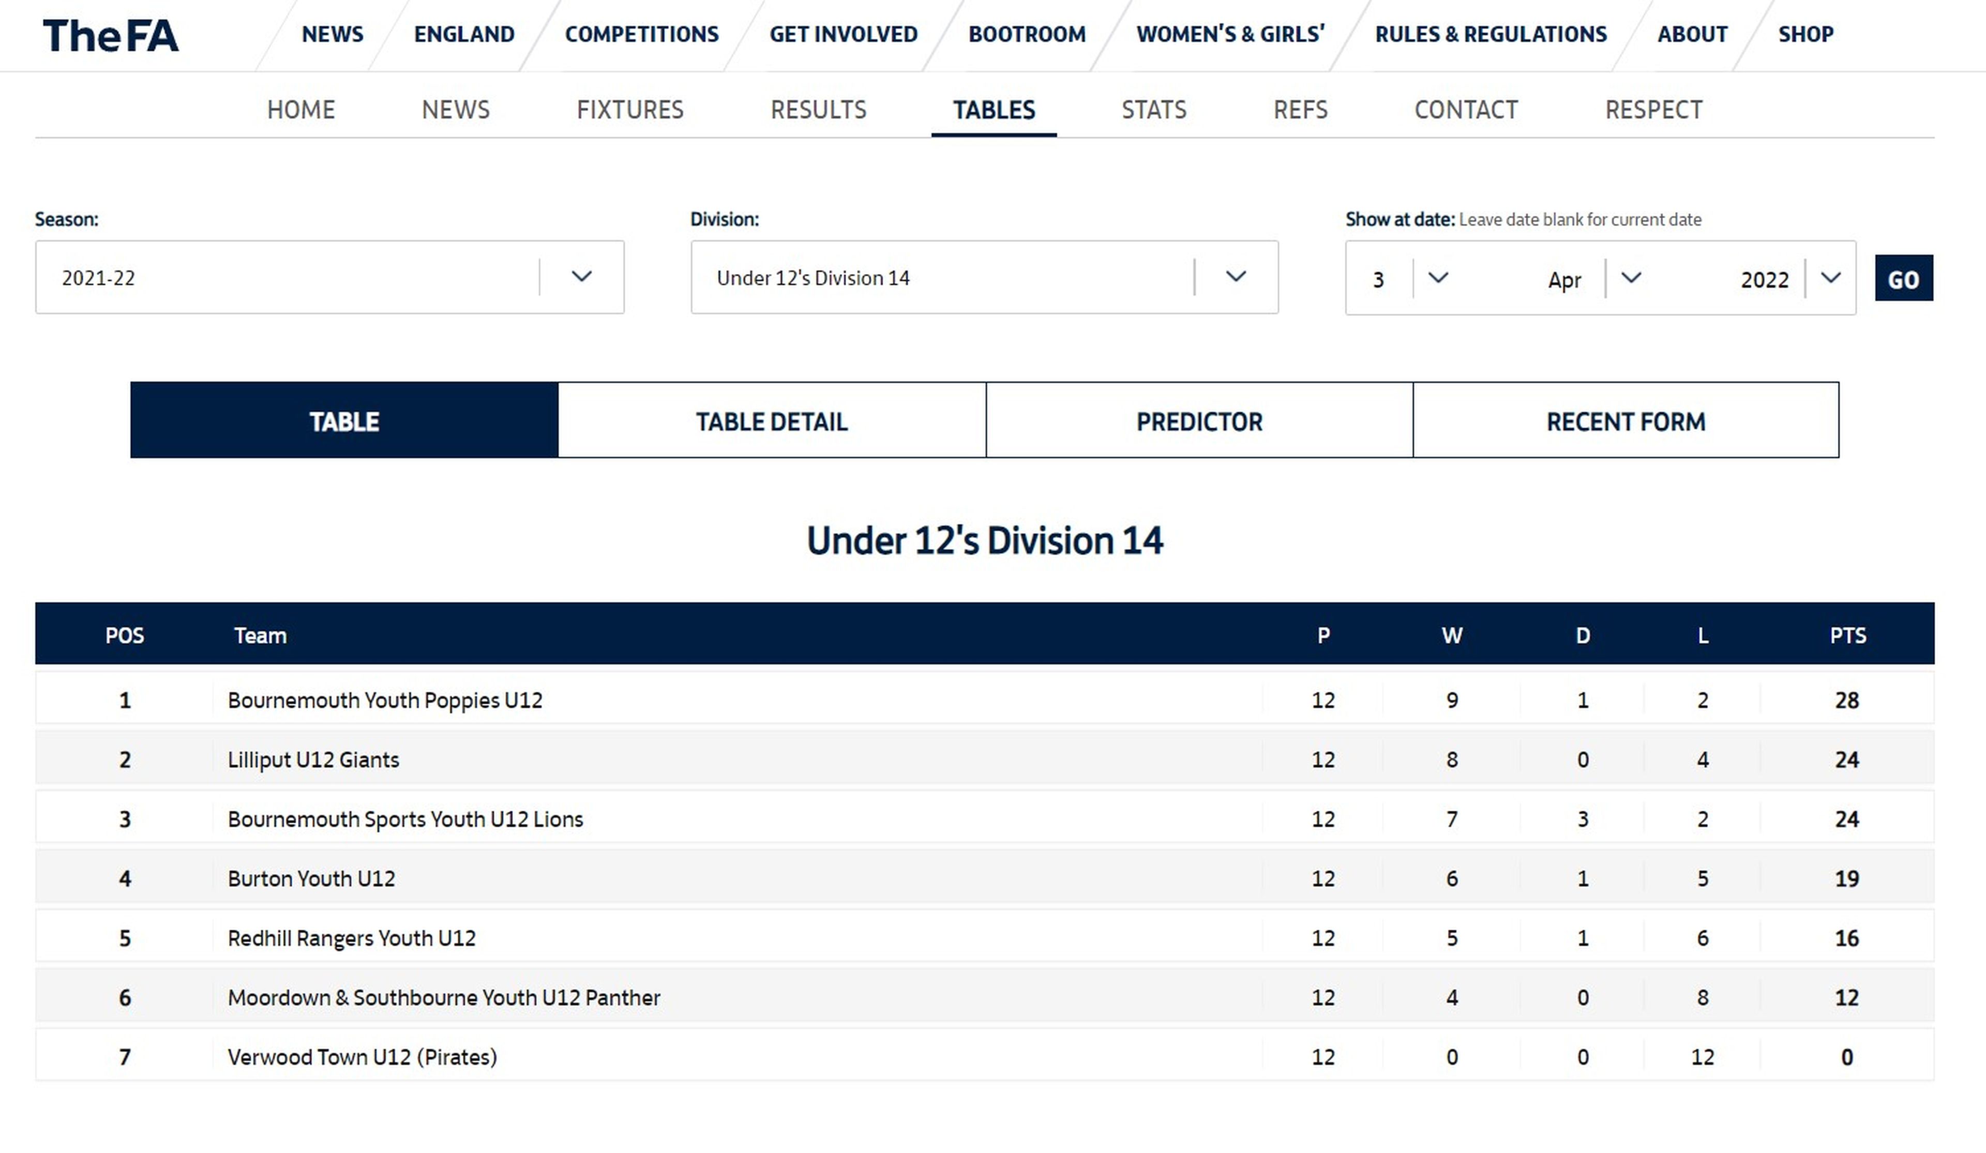Screen dimensions: 1986x1153
Task: Open the NEWS top navigation menu
Action: (333, 35)
